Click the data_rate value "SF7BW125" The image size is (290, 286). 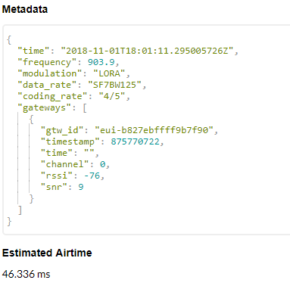[114, 85]
